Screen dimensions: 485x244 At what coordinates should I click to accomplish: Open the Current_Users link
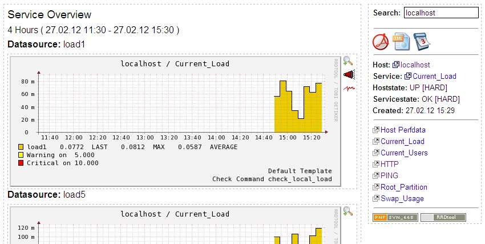coord(405,153)
